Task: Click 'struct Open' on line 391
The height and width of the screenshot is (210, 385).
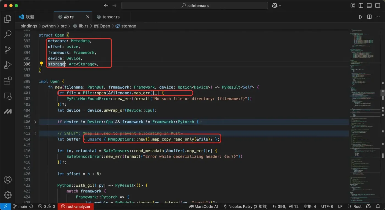Action: pos(51,35)
